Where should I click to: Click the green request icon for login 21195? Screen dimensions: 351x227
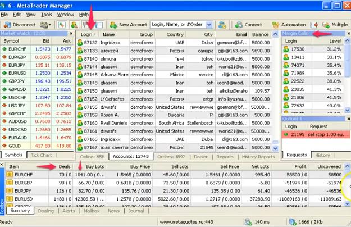[x=286, y=134]
